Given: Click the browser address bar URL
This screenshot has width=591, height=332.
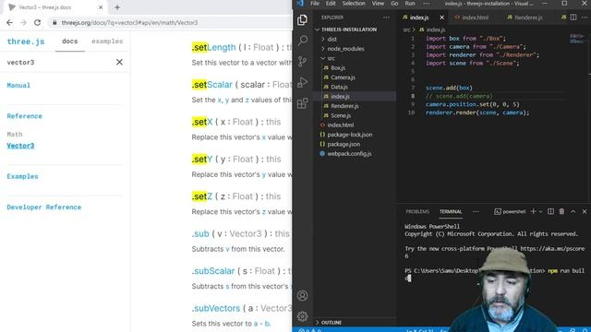Looking at the screenshot, I should point(129,22).
